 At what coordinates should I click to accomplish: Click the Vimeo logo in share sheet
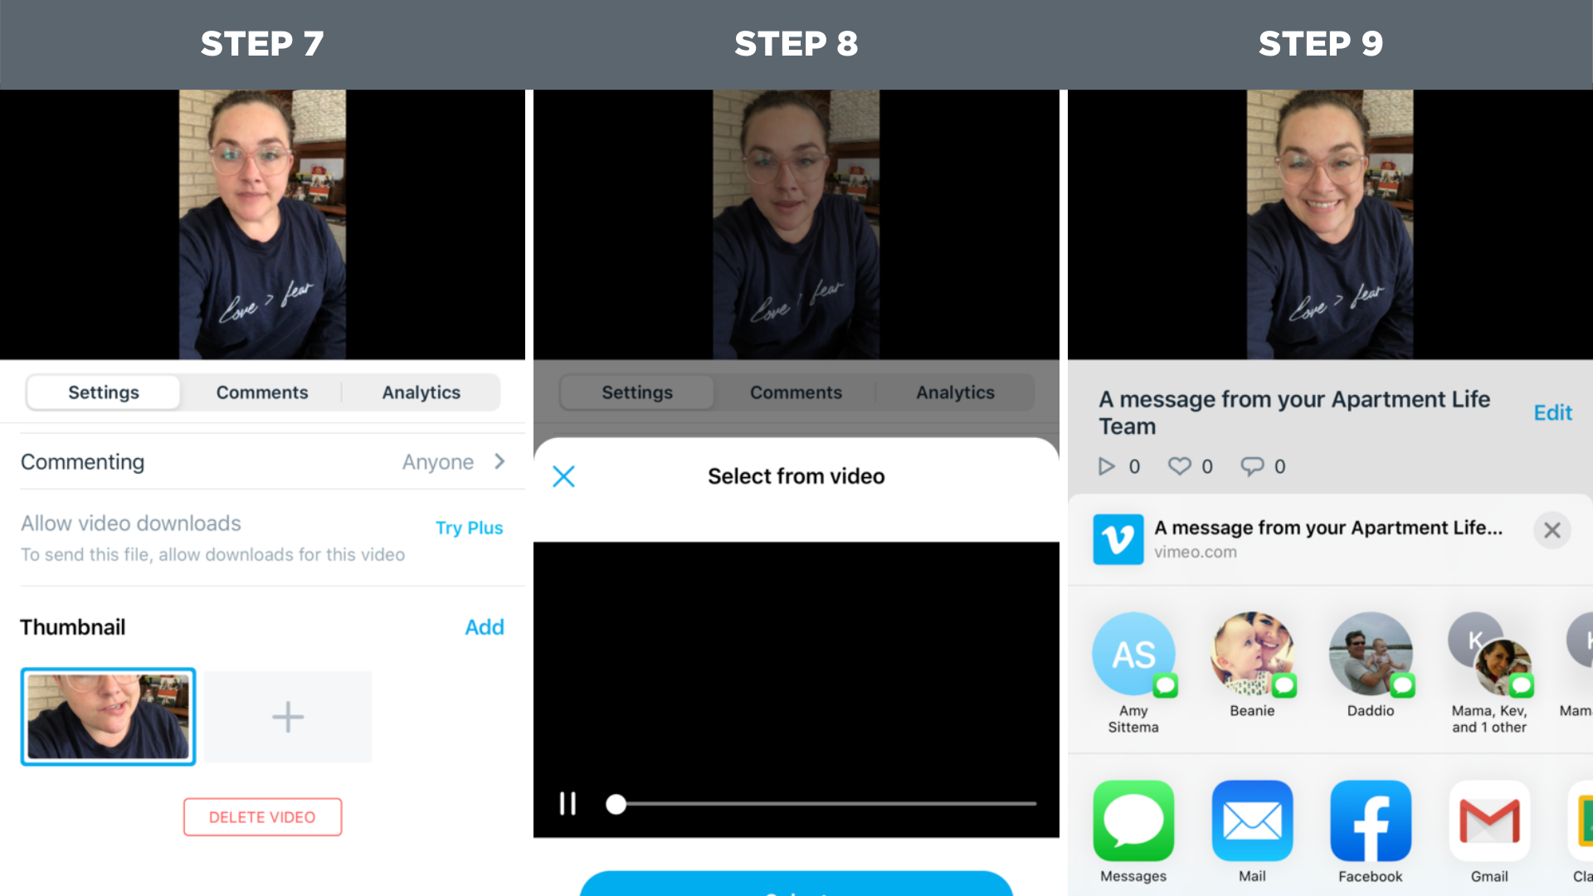[1118, 539]
